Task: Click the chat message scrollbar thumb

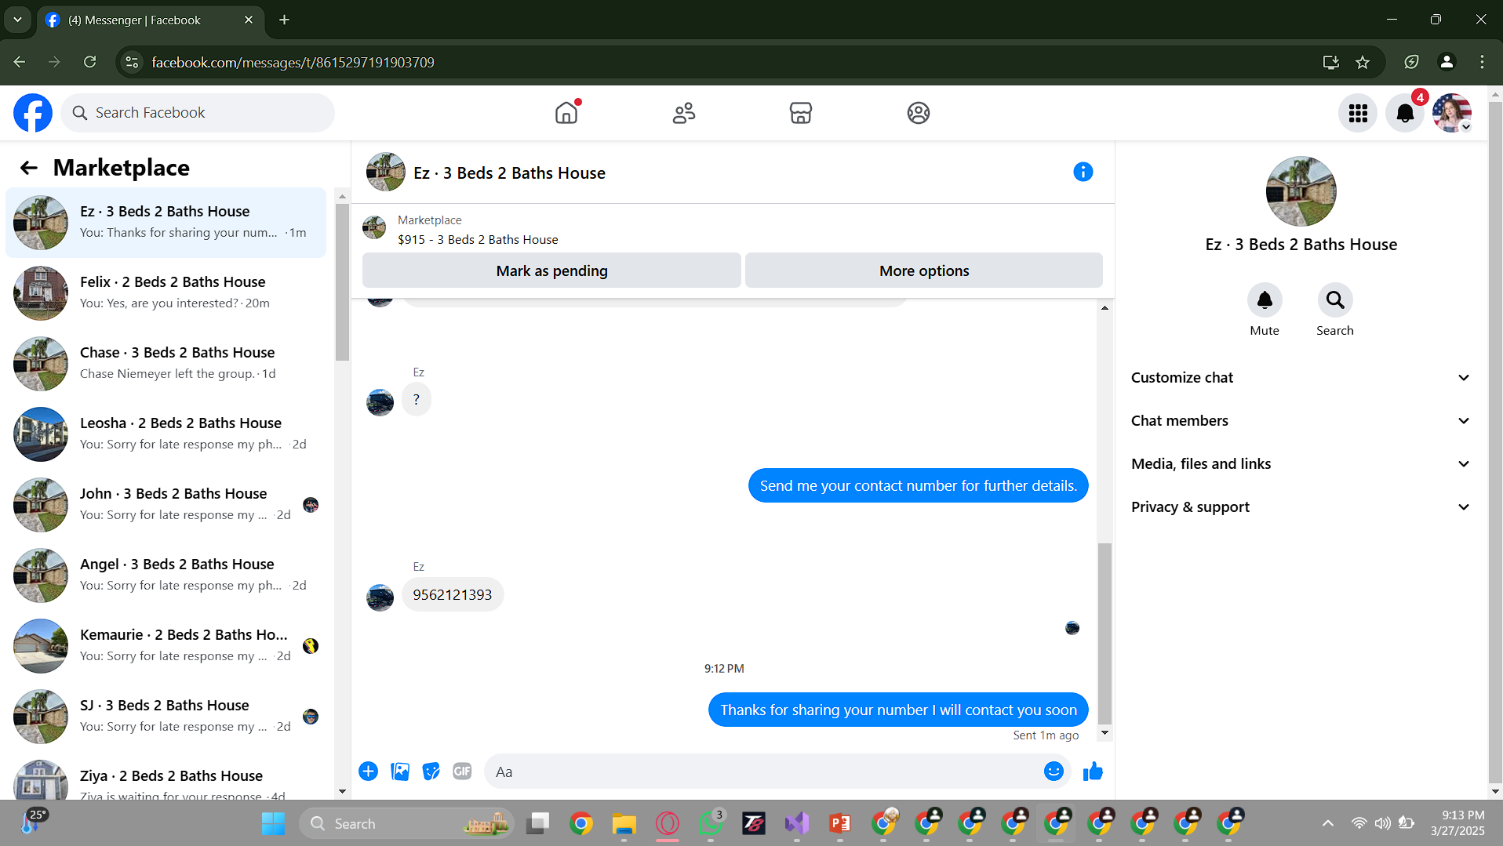Action: pyautogui.click(x=1105, y=634)
